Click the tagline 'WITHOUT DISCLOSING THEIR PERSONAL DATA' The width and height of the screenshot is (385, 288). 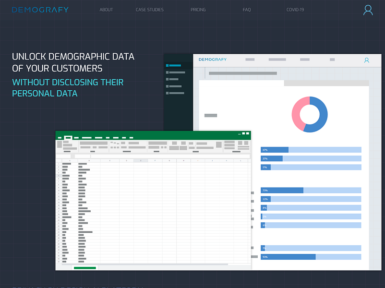68,88
